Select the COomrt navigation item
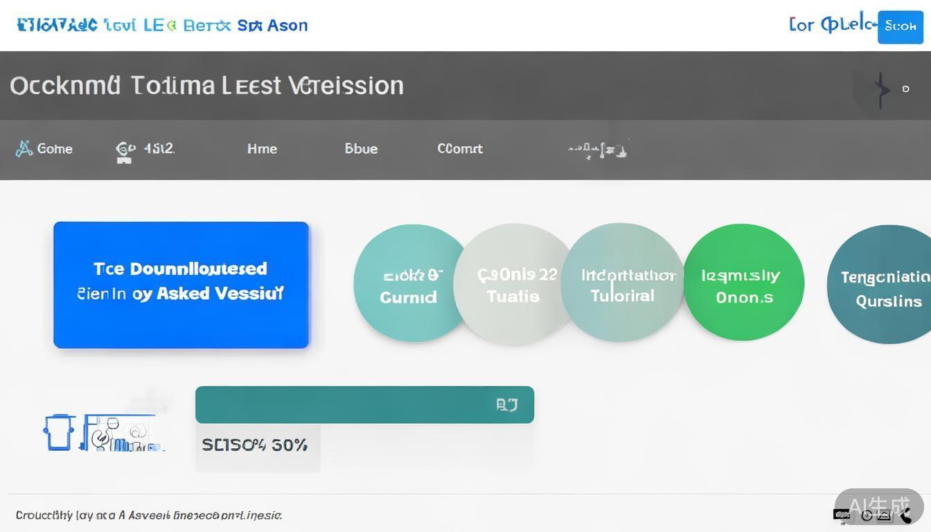 click(460, 149)
